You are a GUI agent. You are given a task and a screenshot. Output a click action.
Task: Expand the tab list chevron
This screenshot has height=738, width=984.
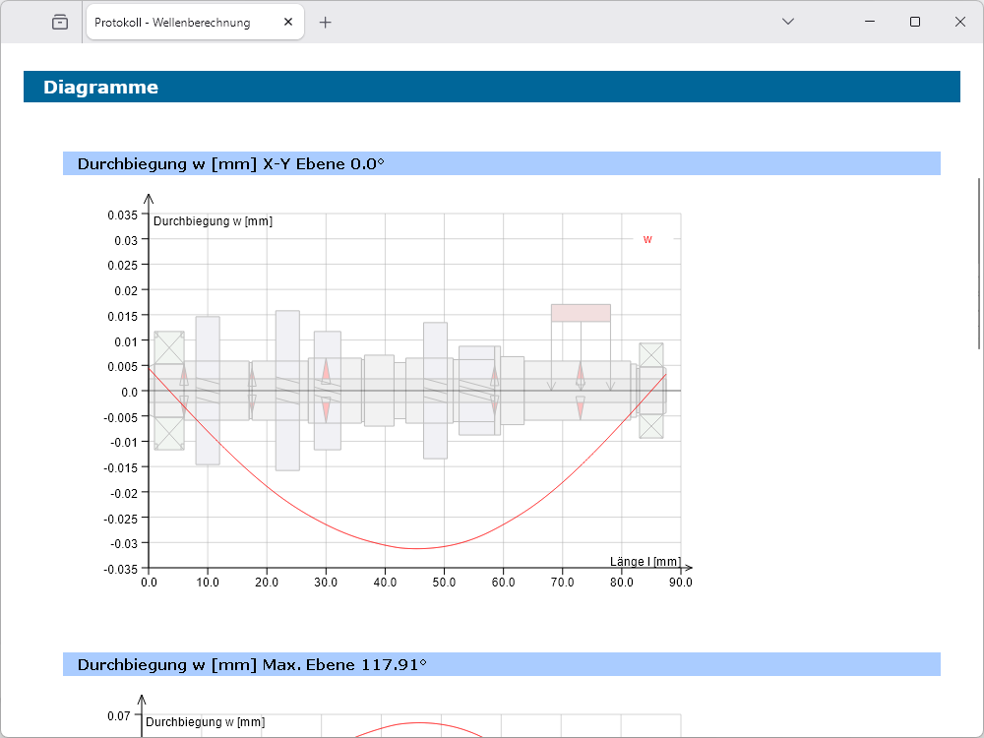click(787, 22)
